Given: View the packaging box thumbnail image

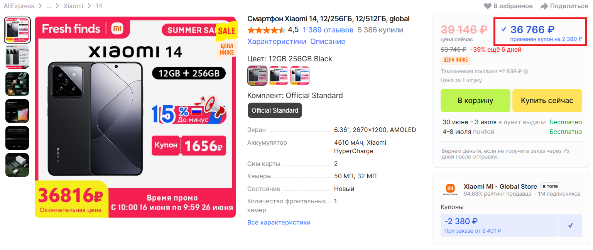Looking at the screenshot, I should point(17,165).
